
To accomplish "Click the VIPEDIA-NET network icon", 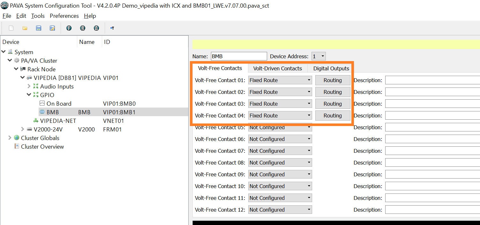I will (x=36, y=121).
